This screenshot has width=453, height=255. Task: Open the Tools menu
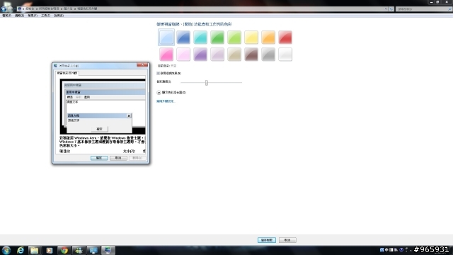tap(45, 16)
